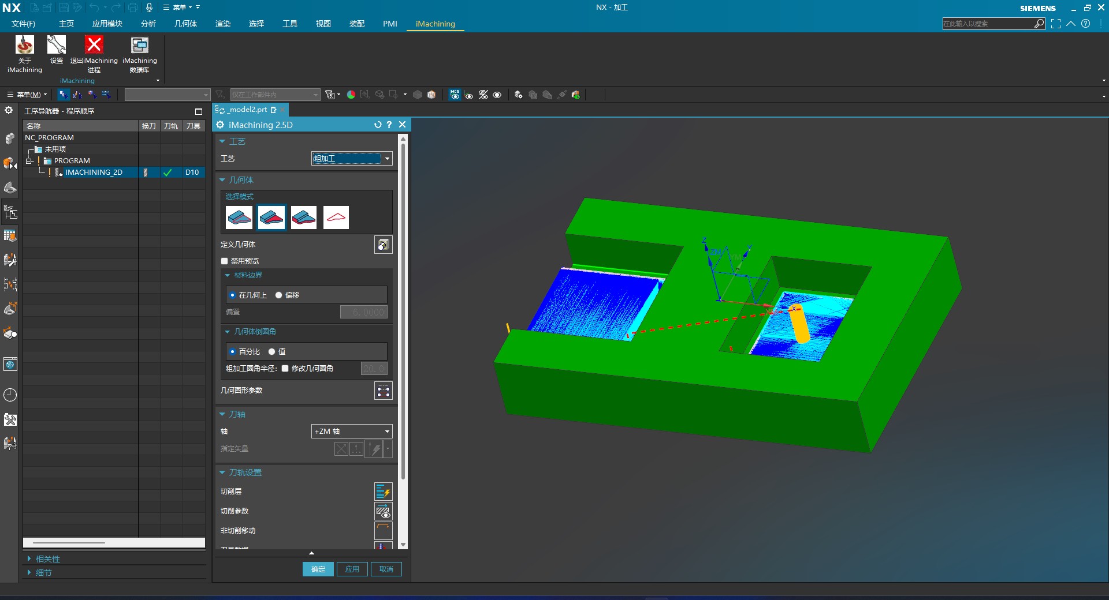Collapse 材料边界 subsection
This screenshot has width=1109, height=600.
coord(228,275)
